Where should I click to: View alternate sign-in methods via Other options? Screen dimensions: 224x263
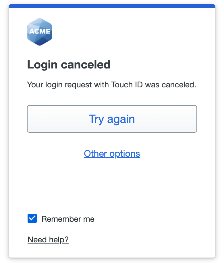(112, 154)
